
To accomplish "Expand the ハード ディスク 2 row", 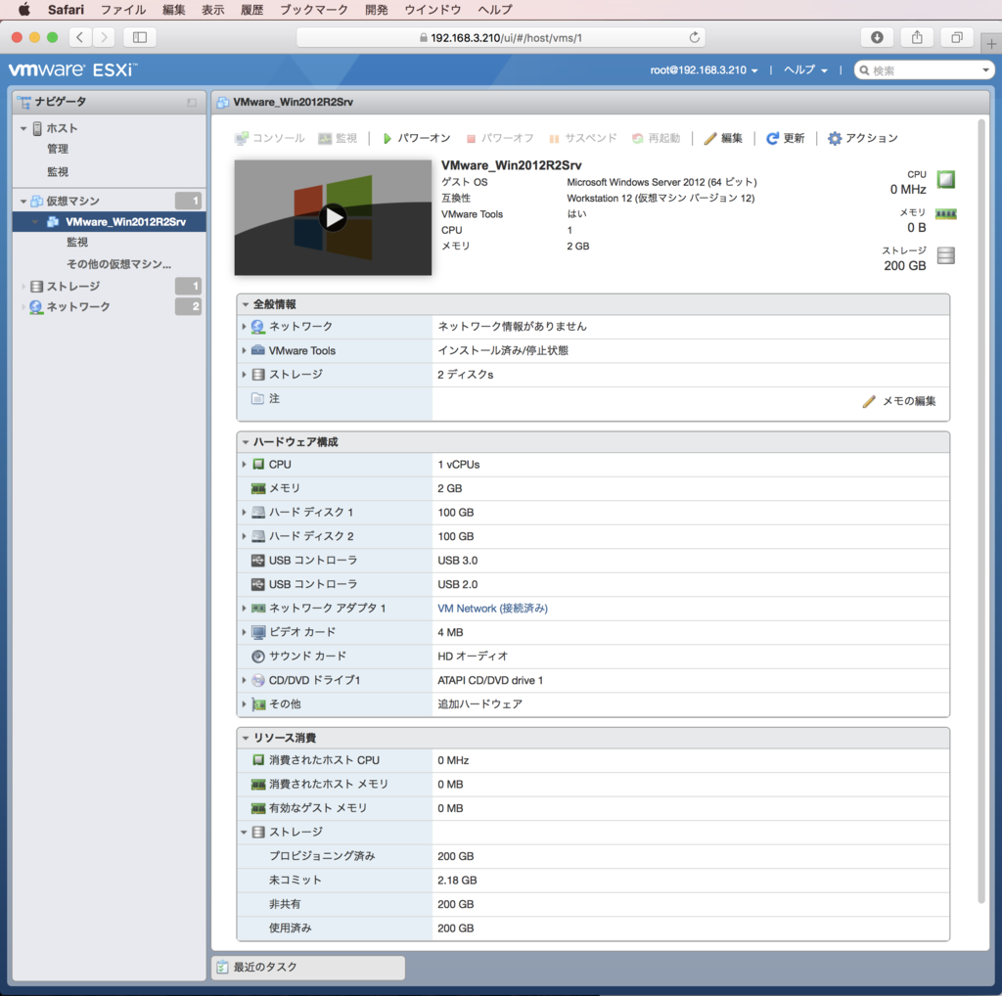I will pyautogui.click(x=244, y=536).
